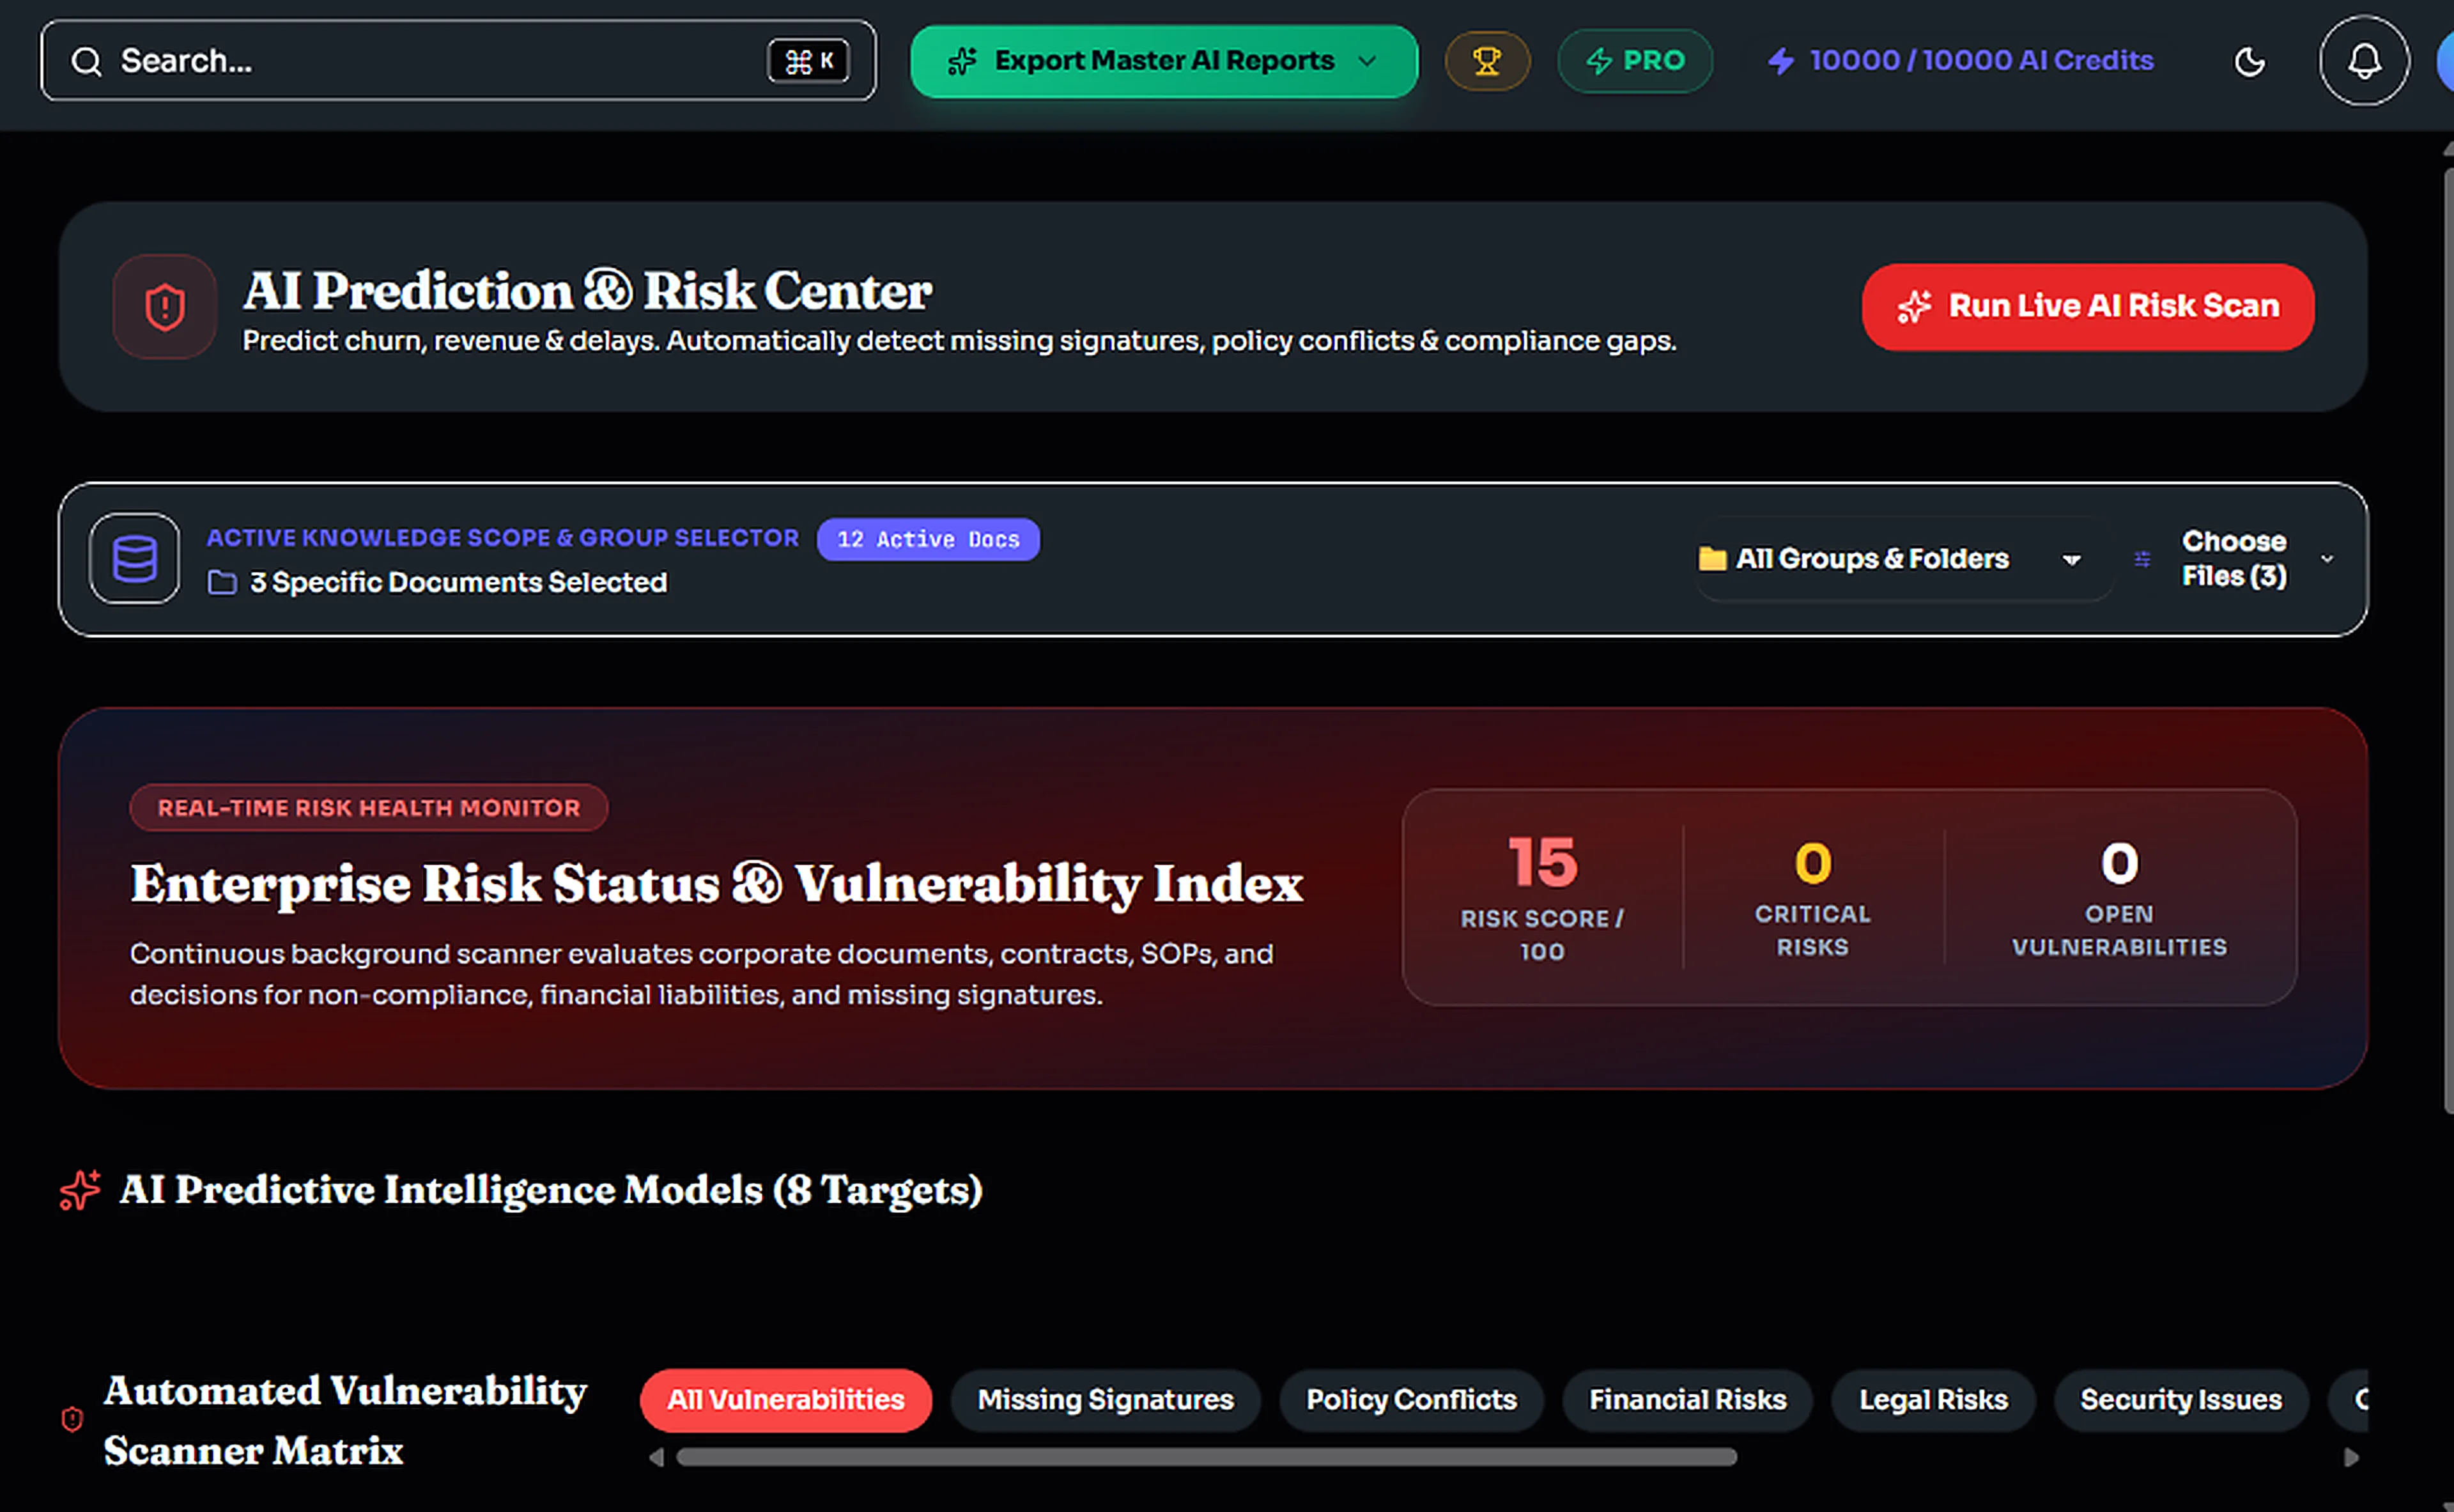The height and width of the screenshot is (1512, 2454).
Task: Select the All Vulnerabilities filter tab
Action: click(x=786, y=1400)
